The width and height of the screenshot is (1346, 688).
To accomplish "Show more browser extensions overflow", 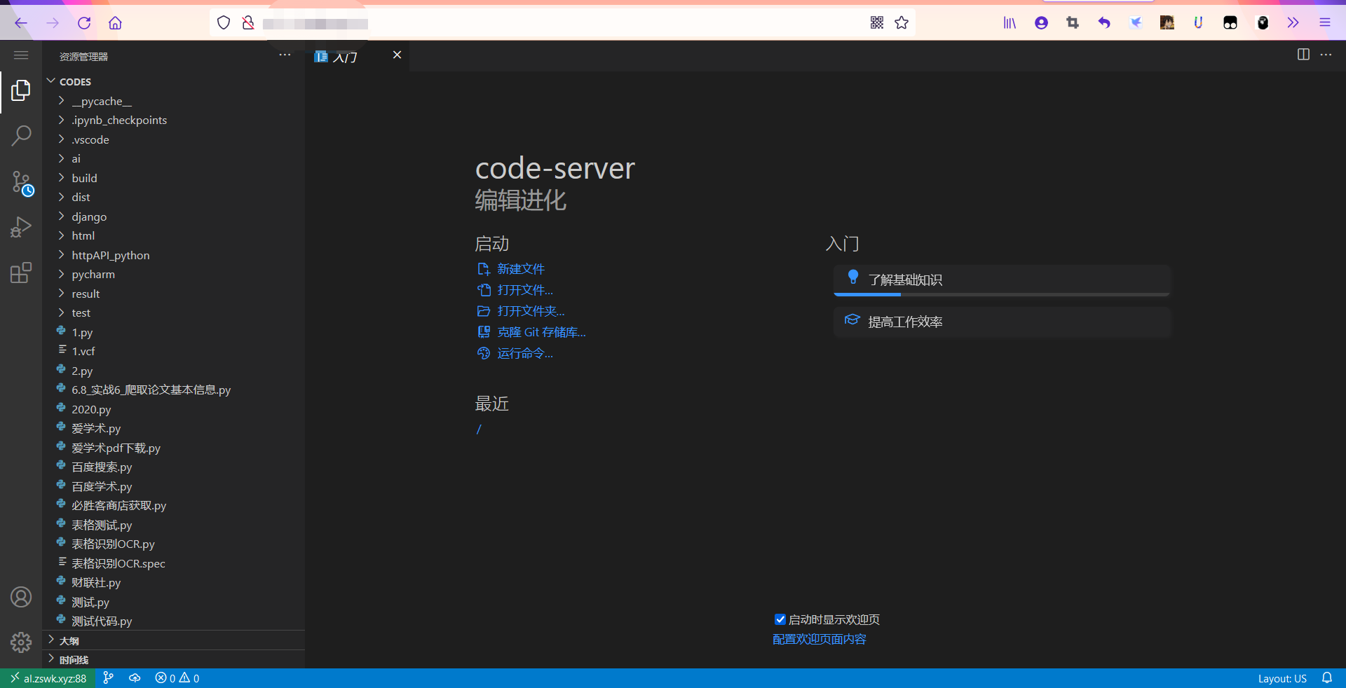I will (1293, 23).
